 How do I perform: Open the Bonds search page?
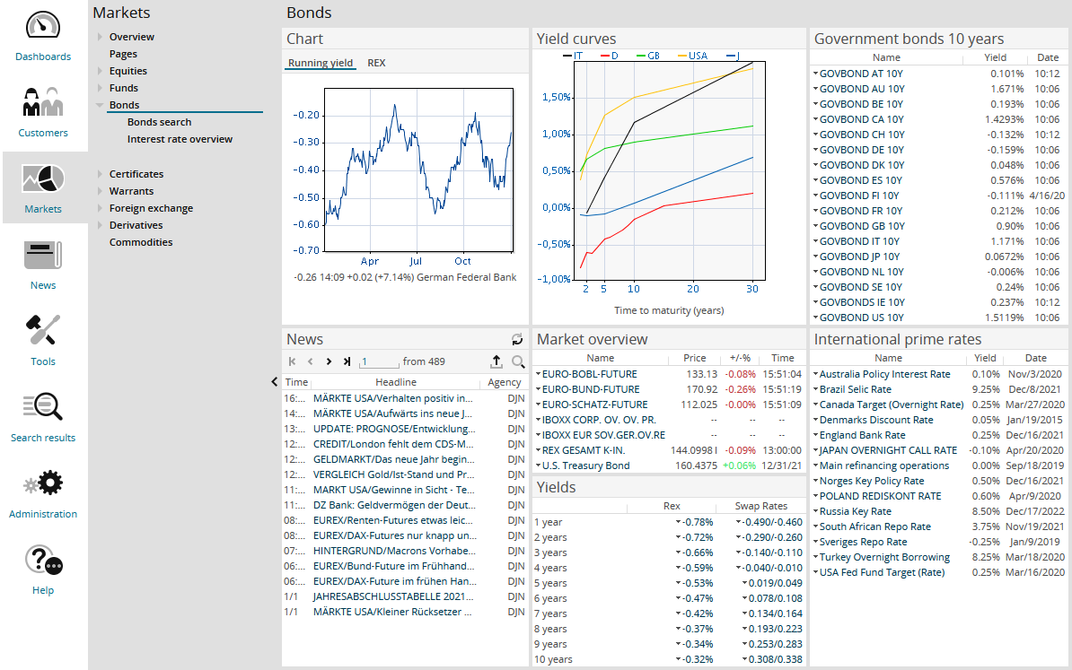pyautogui.click(x=159, y=122)
